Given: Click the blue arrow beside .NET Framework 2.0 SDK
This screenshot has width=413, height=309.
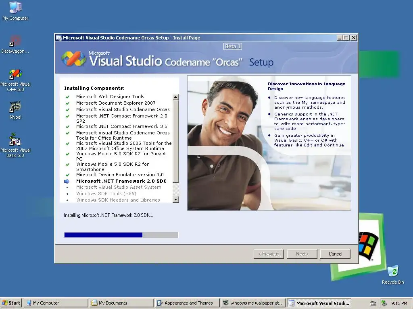Looking at the screenshot, I should 67,181.
